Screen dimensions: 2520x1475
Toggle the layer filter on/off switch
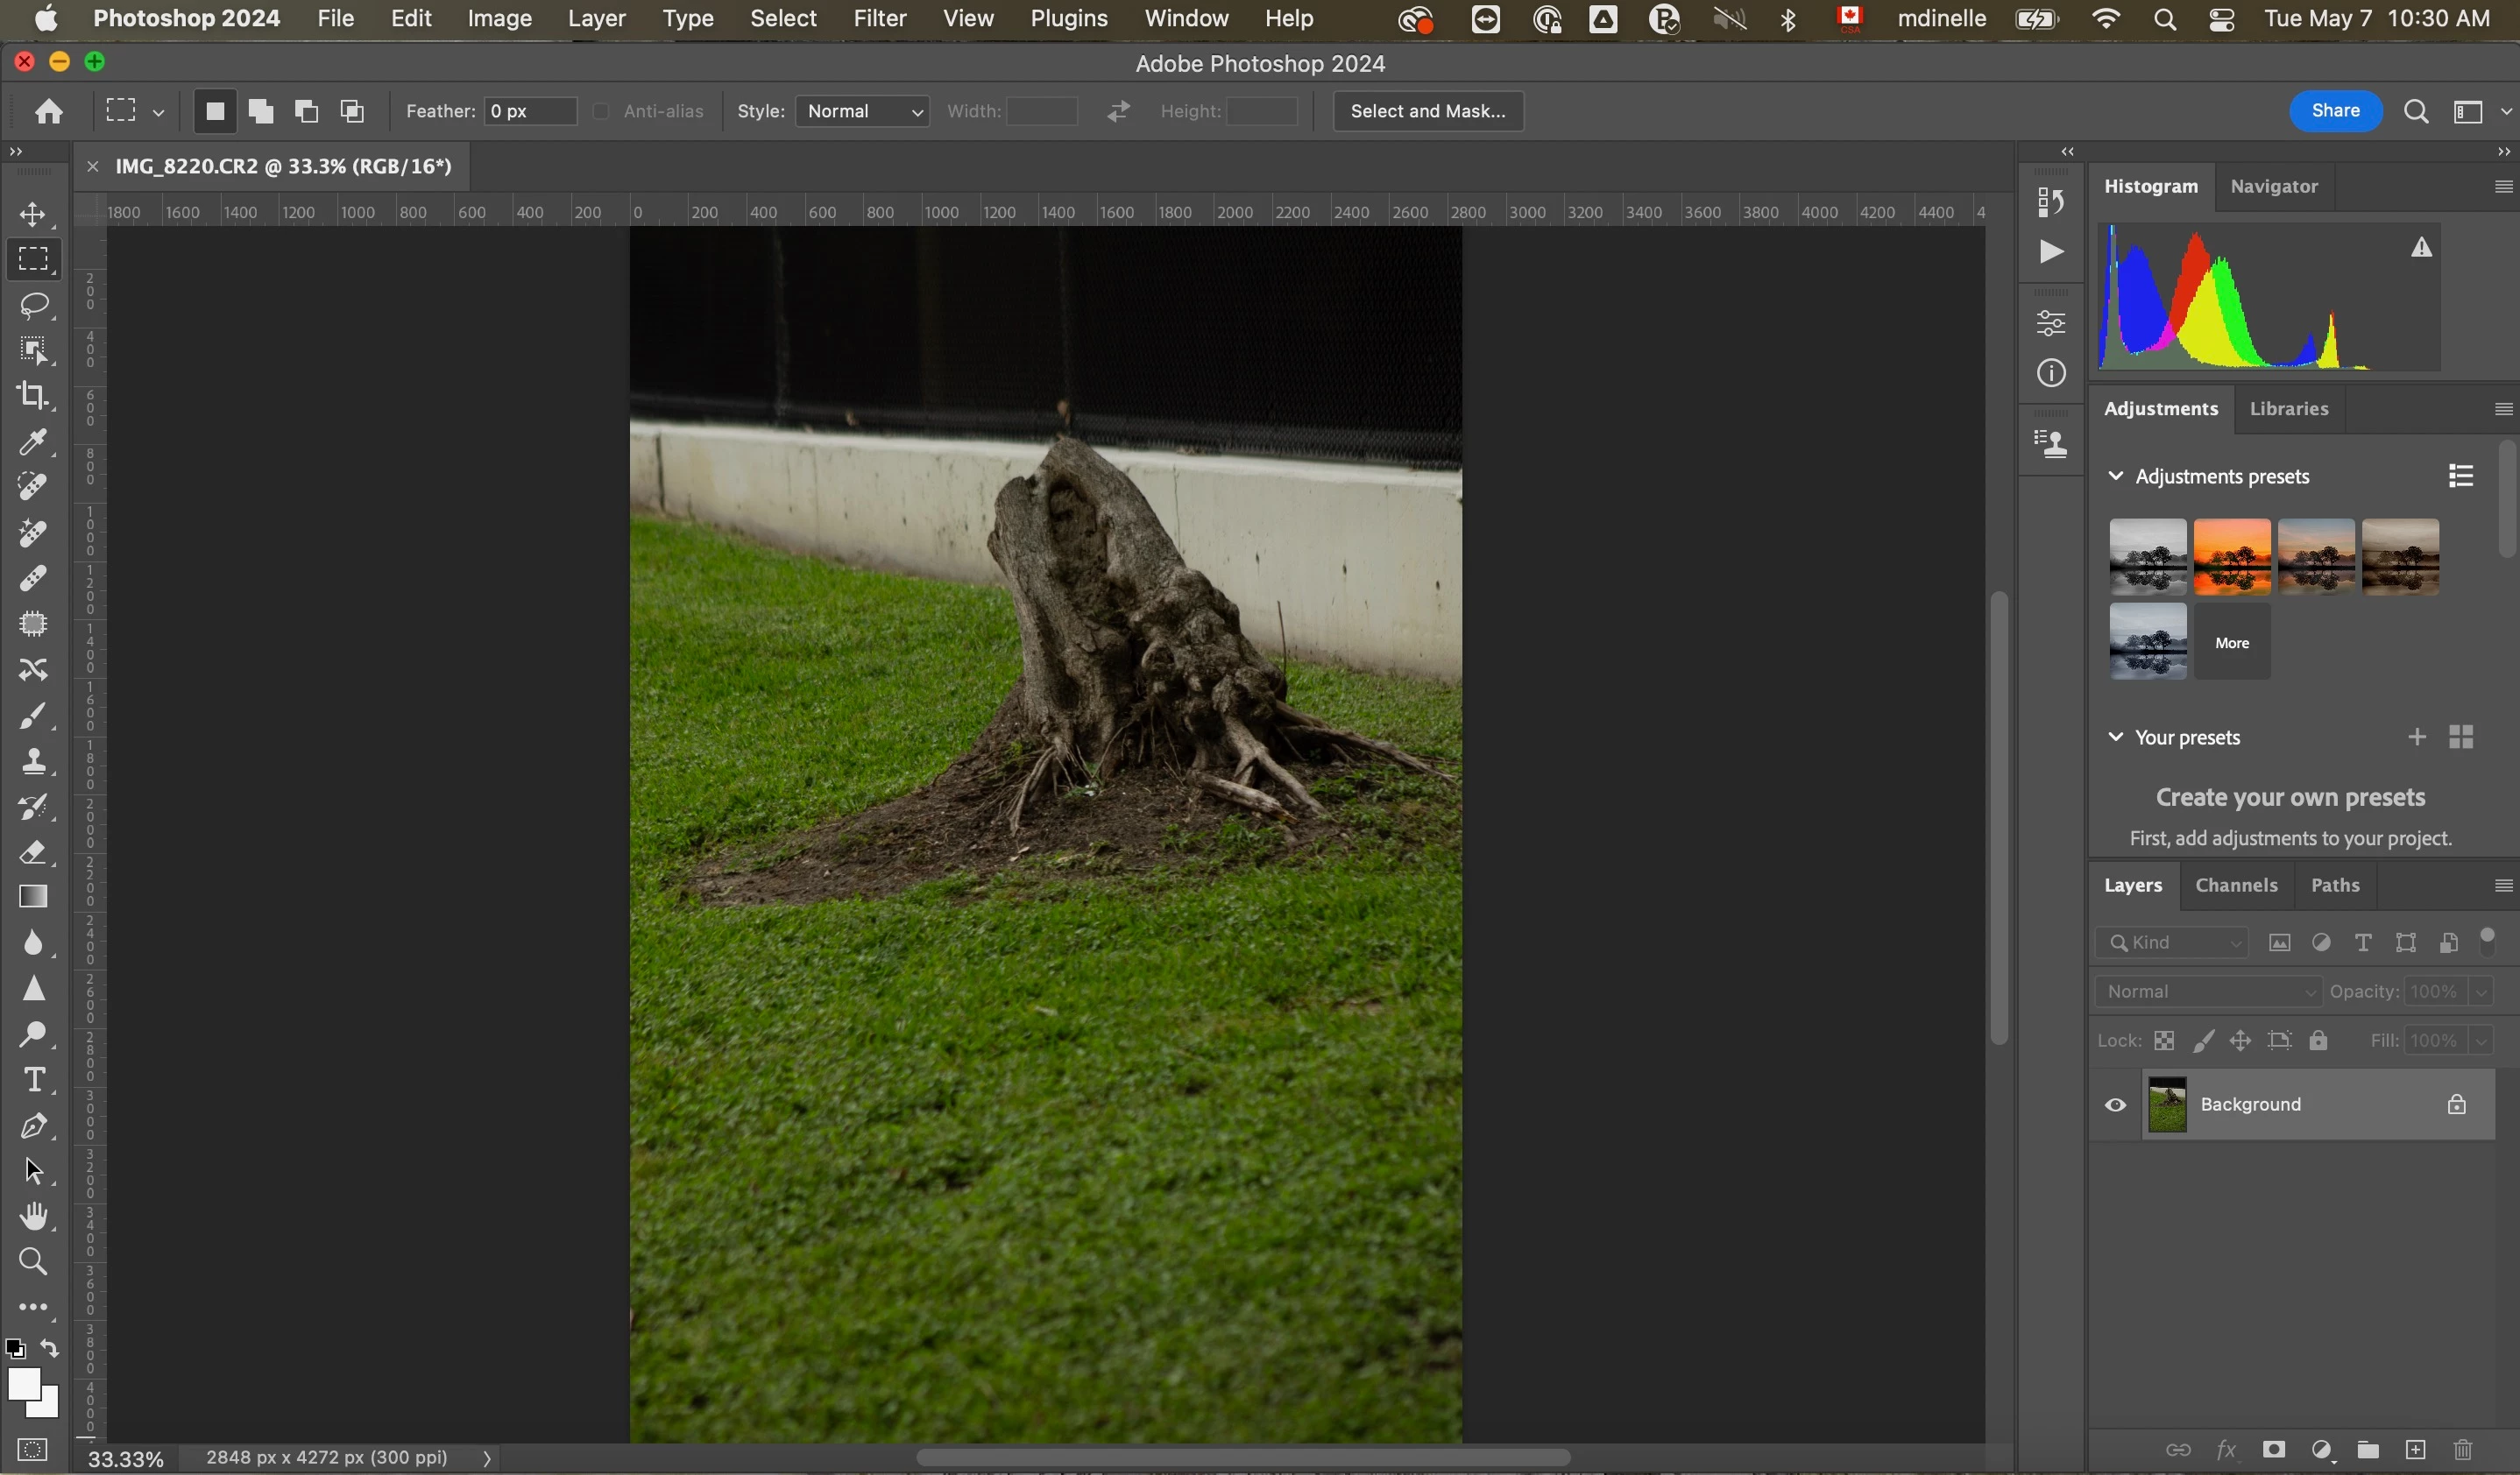tap(2487, 942)
